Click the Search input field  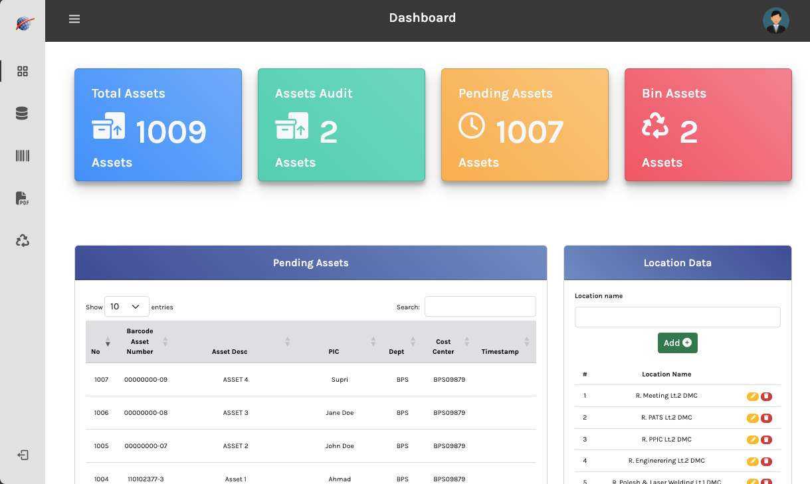click(x=480, y=306)
